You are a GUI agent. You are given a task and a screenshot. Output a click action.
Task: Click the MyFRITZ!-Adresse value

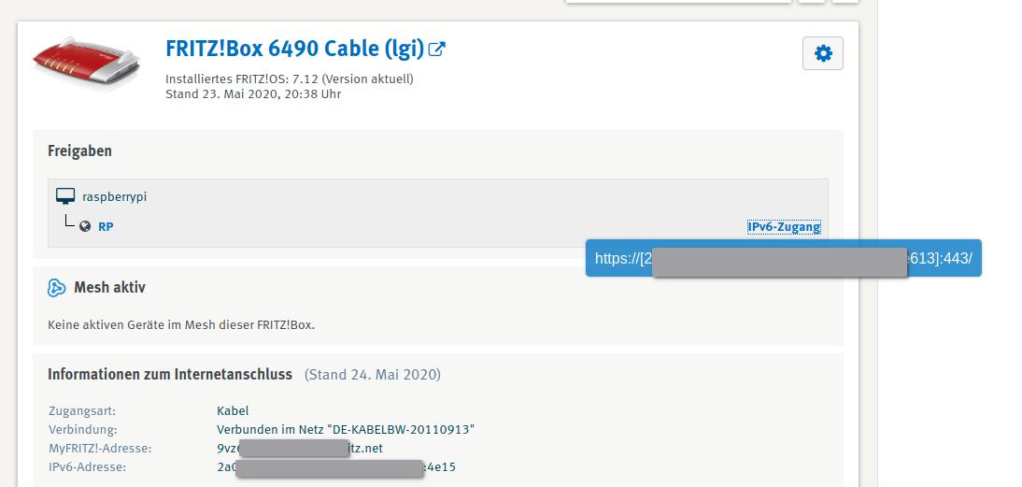(299, 448)
